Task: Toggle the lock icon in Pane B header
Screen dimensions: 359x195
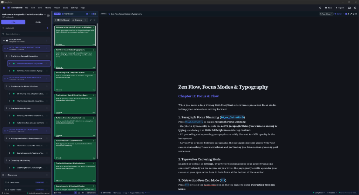Action: [348, 14]
